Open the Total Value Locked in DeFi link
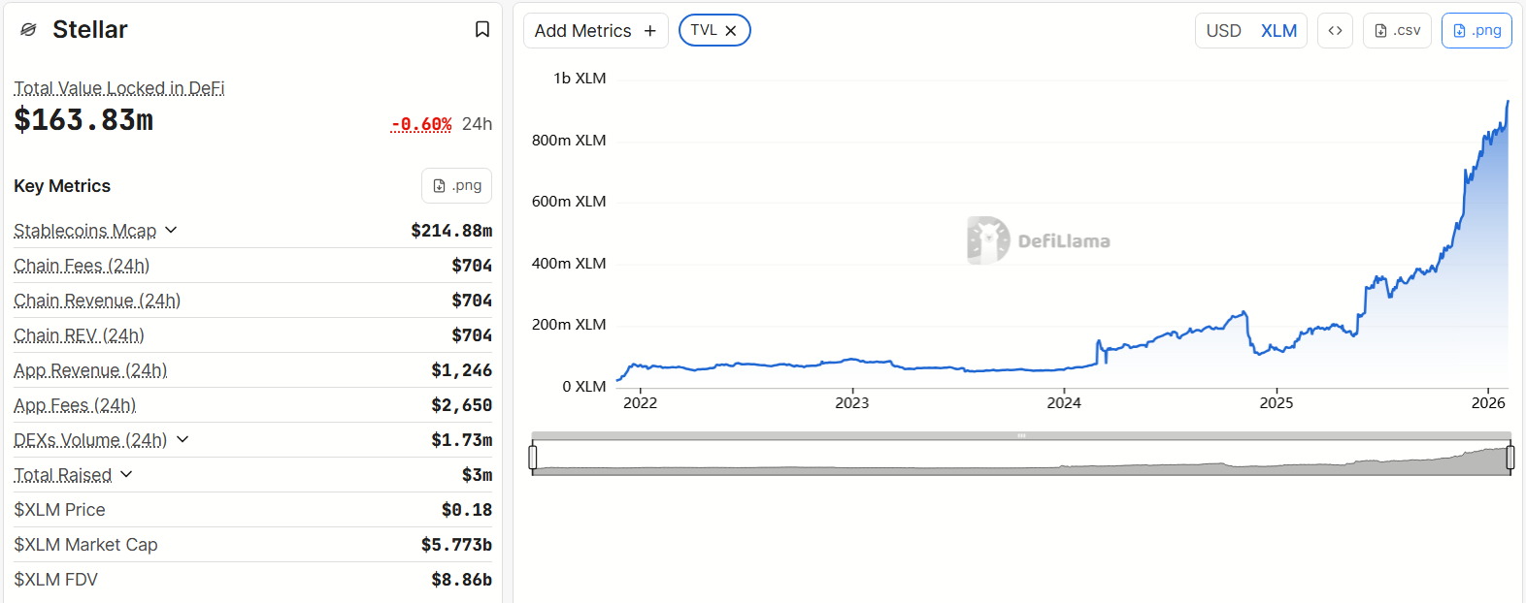 [x=118, y=87]
